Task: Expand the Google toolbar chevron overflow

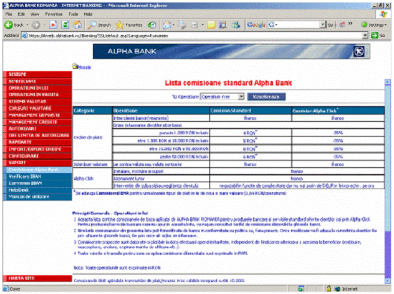Action: pyautogui.click(x=350, y=24)
